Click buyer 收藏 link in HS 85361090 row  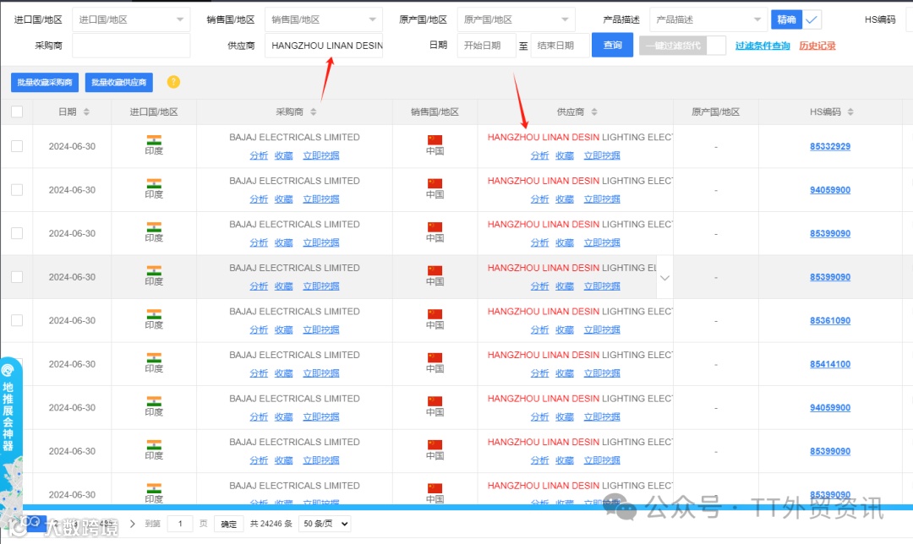283,329
